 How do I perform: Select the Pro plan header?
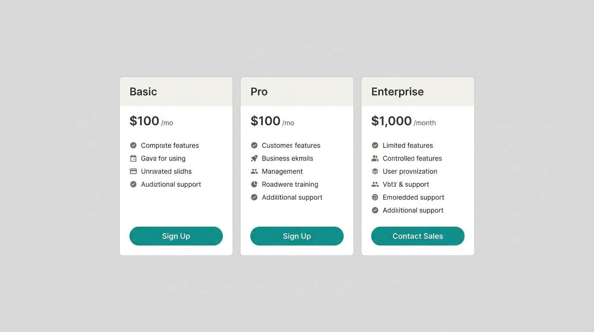click(x=259, y=91)
